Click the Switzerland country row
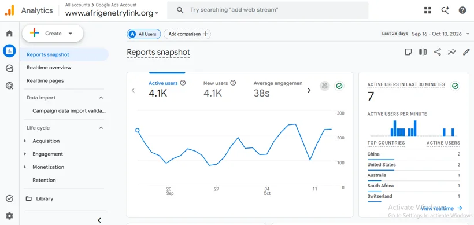The width and height of the screenshot is (474, 225). (413, 197)
